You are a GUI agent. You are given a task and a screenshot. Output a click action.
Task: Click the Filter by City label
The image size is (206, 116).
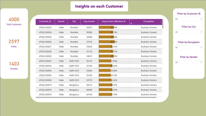point(189,27)
